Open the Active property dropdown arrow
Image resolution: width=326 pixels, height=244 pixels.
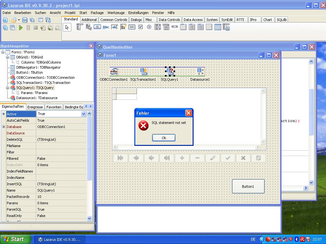click(x=83, y=114)
